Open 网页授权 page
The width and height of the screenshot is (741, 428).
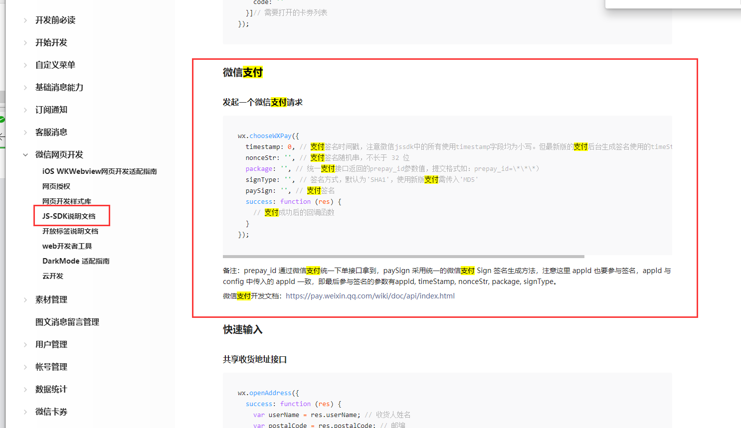[56, 186]
